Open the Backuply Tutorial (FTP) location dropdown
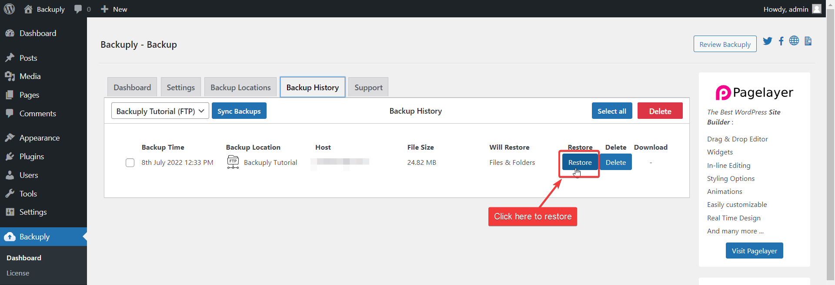Screen dimensions: 835x285 tap(160, 111)
